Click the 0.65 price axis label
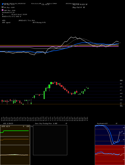This screenshot has height=165, width=125. 121,93
